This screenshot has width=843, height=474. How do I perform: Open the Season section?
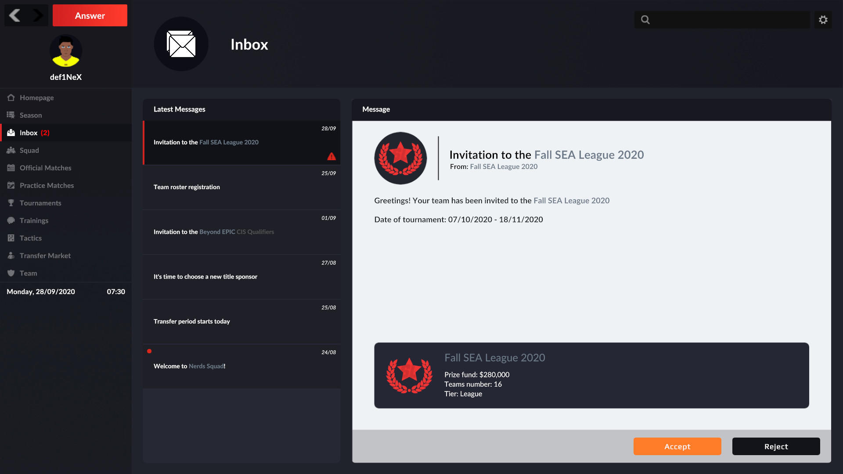click(11, 115)
